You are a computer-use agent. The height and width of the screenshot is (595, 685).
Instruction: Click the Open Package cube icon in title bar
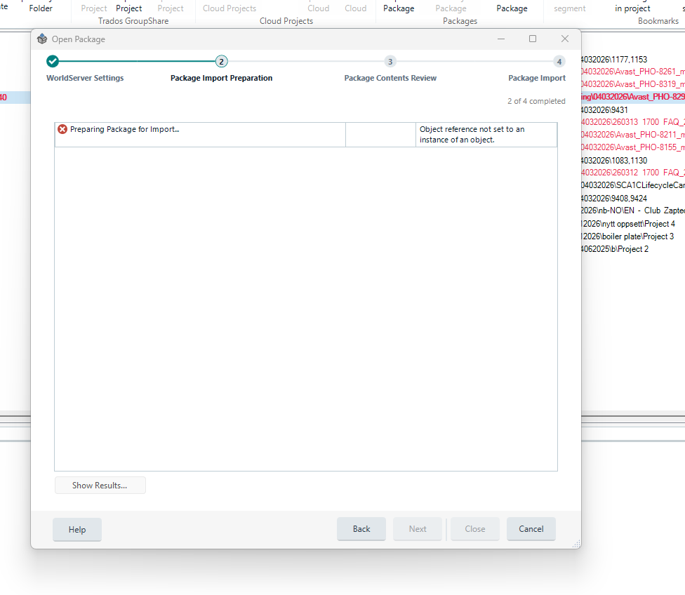tap(42, 39)
